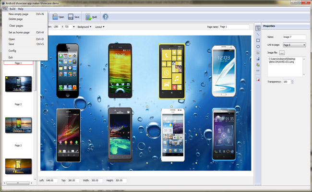
Task: Expand the resolution dropdown arrow
Action: pos(74,27)
